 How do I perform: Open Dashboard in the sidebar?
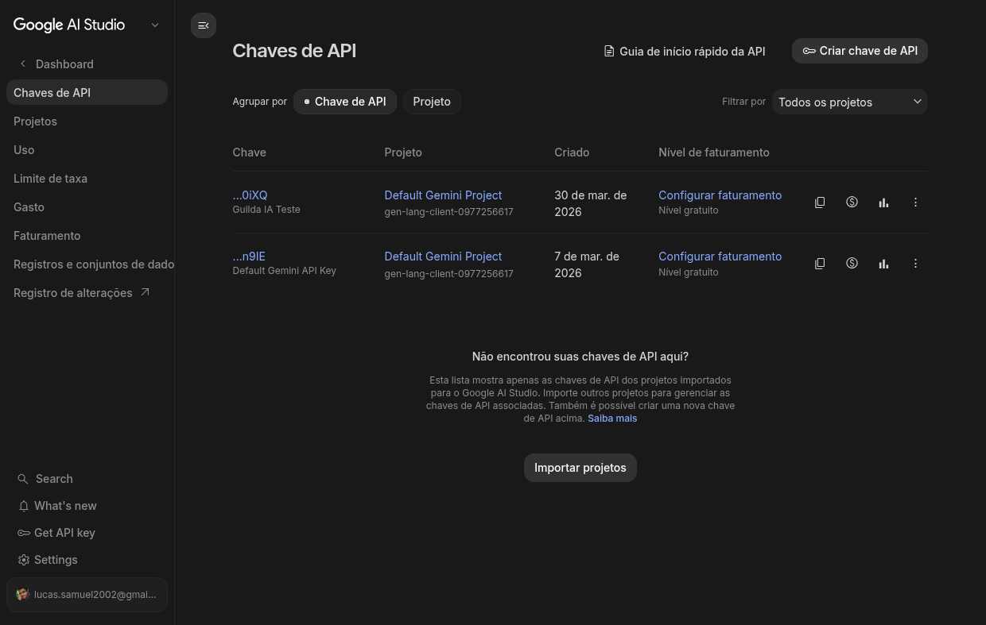coord(64,64)
